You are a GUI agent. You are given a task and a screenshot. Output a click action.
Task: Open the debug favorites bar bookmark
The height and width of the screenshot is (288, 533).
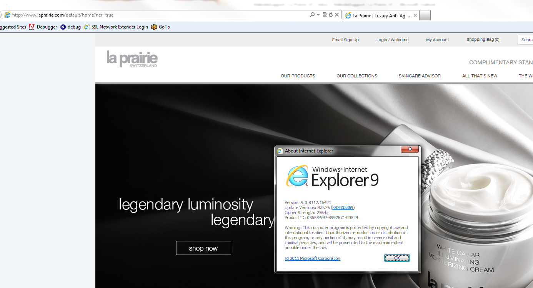pos(71,27)
